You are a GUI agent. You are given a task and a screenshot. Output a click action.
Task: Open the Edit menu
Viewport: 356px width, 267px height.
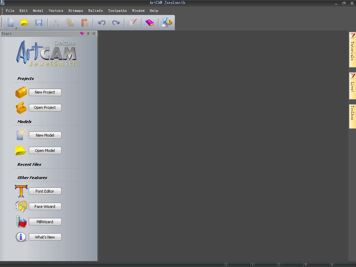tap(23, 11)
